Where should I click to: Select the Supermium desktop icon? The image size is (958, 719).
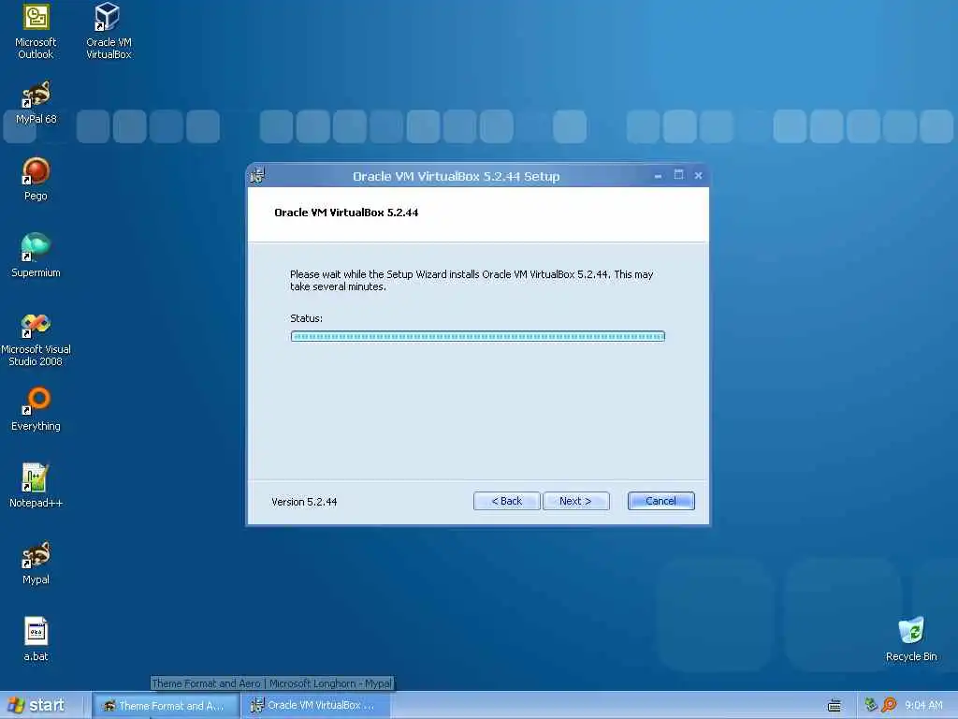click(36, 256)
